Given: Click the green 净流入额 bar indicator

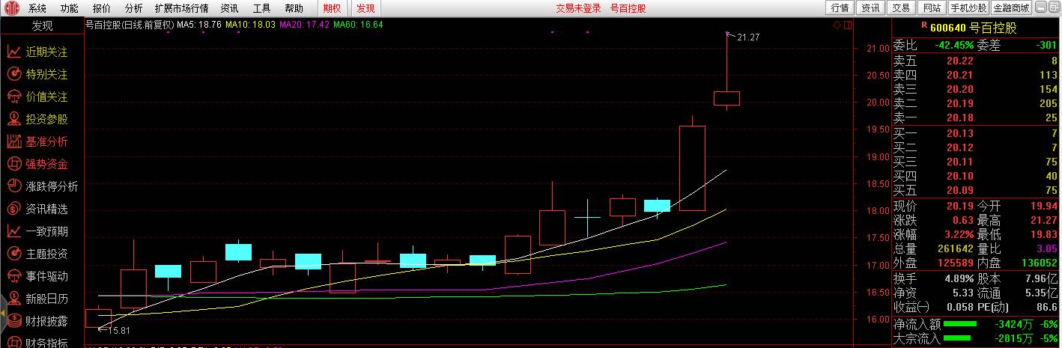Looking at the screenshot, I should click(x=960, y=325).
